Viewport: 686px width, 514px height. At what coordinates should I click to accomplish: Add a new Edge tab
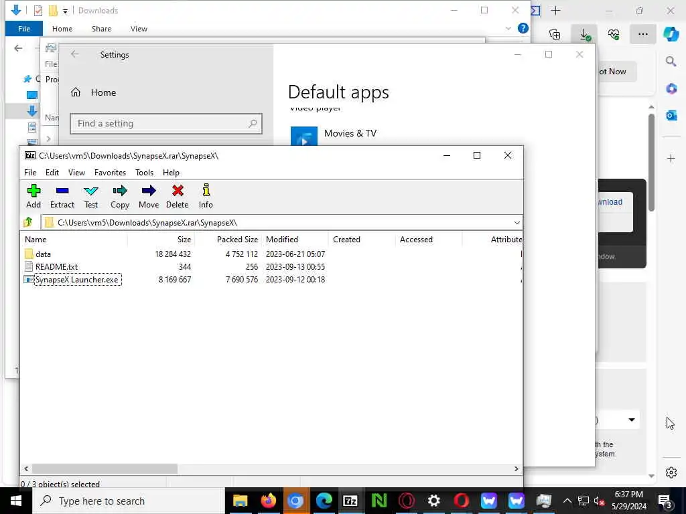coord(555,11)
